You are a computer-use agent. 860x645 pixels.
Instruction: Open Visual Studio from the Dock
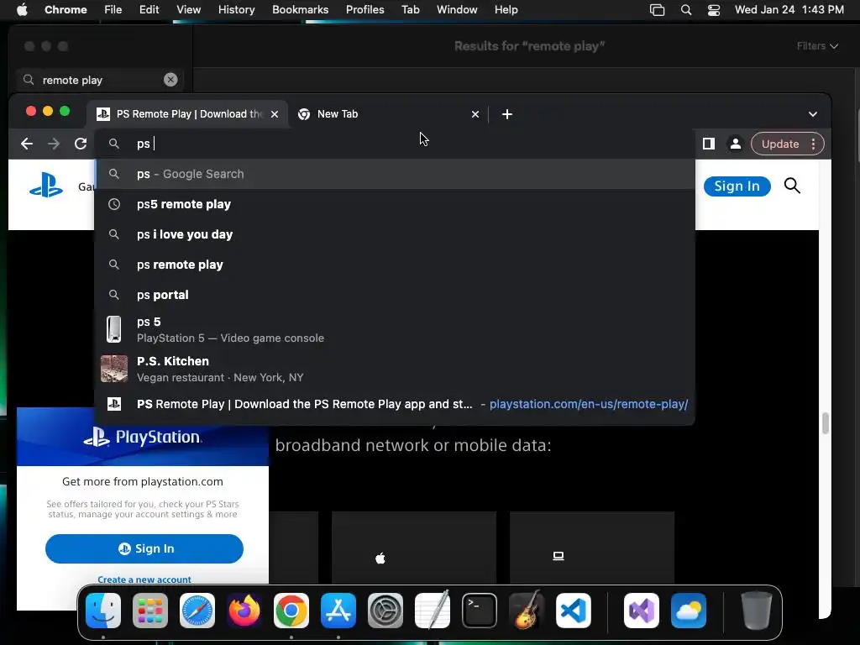point(642,611)
